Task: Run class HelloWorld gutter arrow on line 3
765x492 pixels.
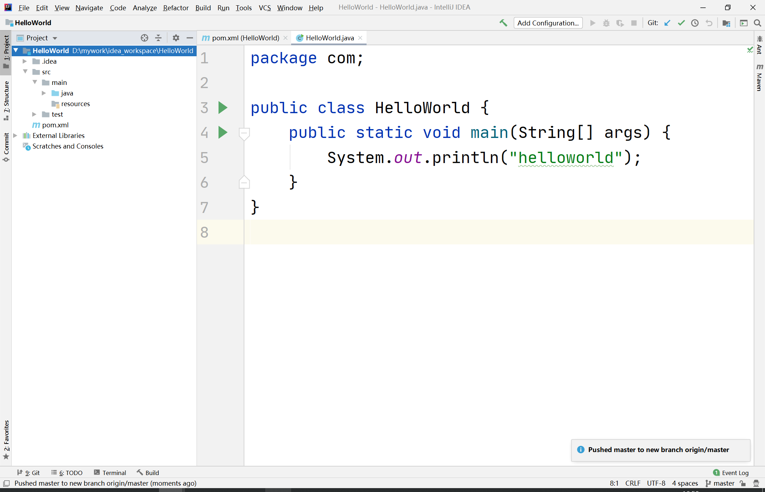Action: point(223,108)
